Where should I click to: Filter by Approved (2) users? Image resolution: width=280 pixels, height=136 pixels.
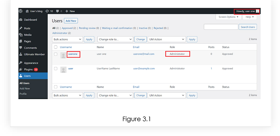pos(69,28)
